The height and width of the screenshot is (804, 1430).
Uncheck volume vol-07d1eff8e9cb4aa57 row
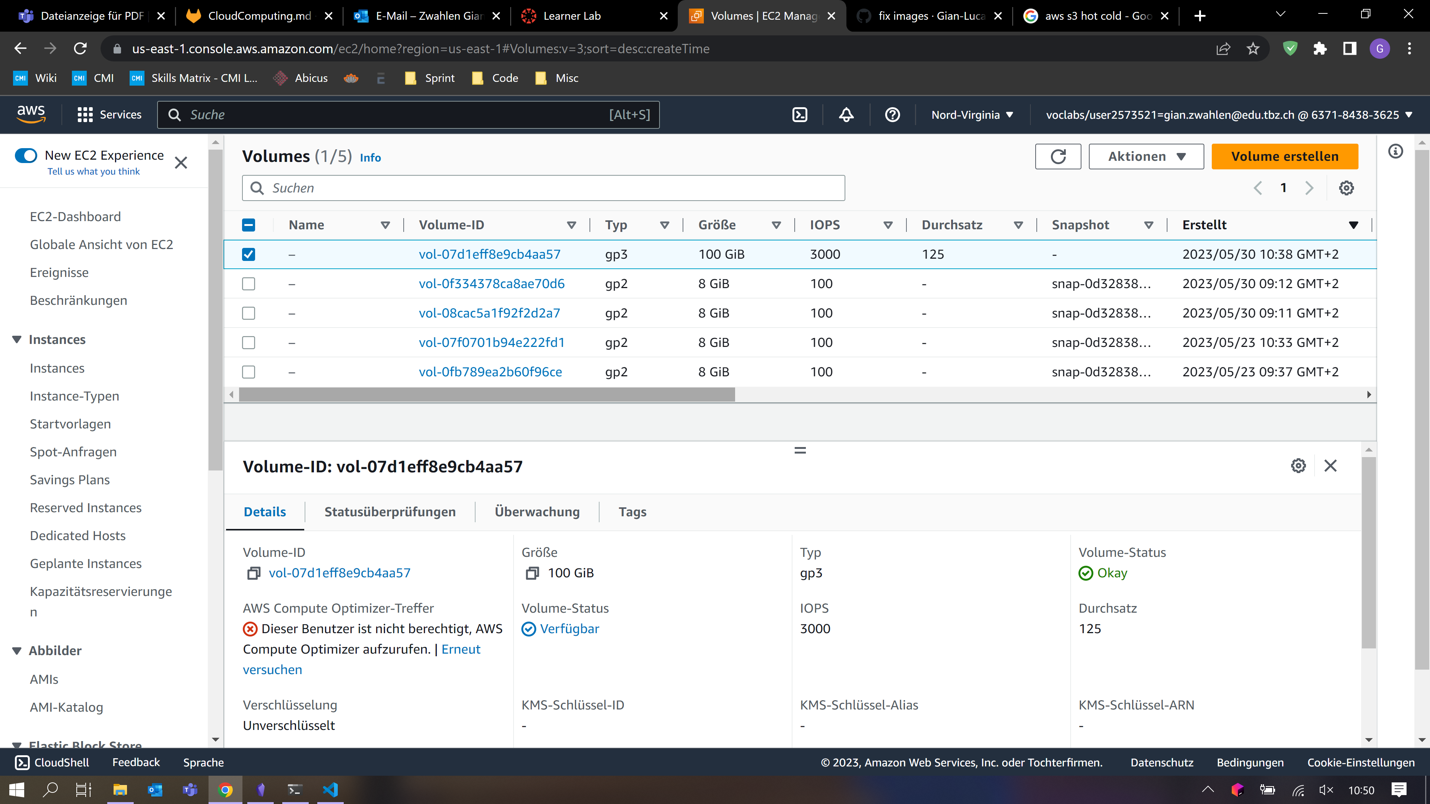(249, 255)
